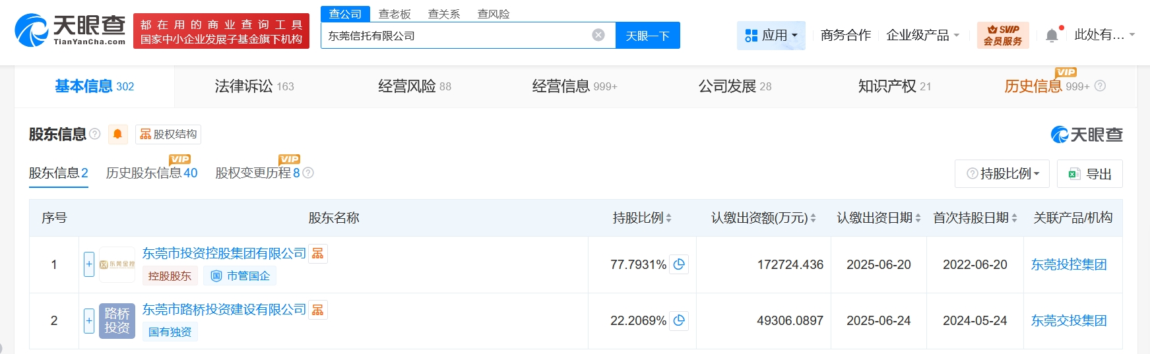Open pie chart icon next to 22.2069%
The width and height of the screenshot is (1150, 354).
coord(679,320)
